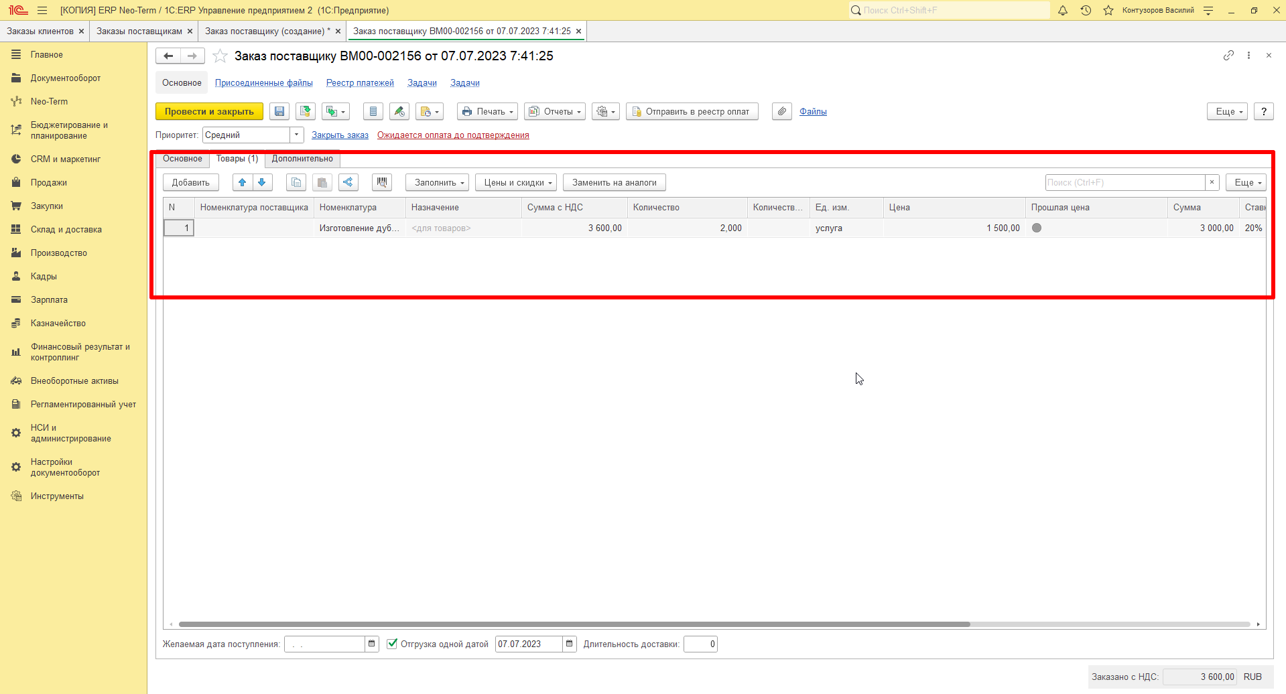The height and width of the screenshot is (694, 1286).
Task: Switch to the Дополнительно tab
Action: pyautogui.click(x=302, y=159)
